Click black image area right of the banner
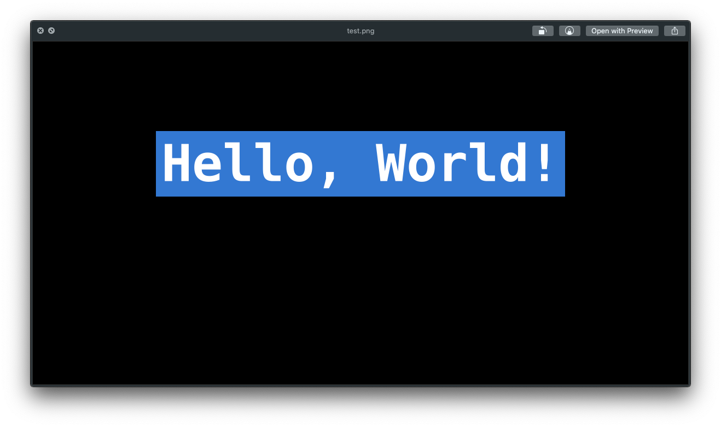 626,164
